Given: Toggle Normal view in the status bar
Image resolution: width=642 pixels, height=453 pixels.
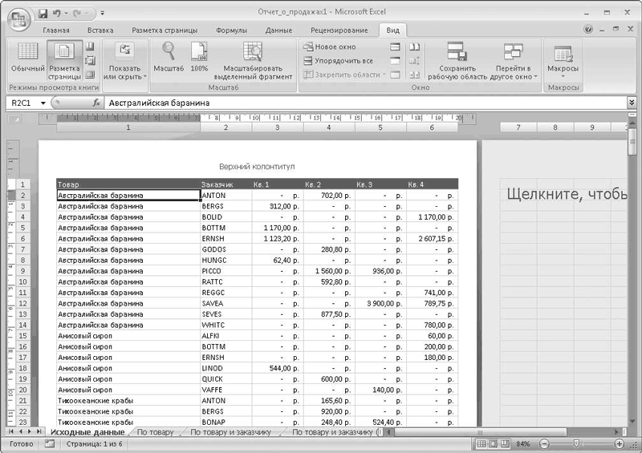Looking at the screenshot, I should [x=482, y=443].
